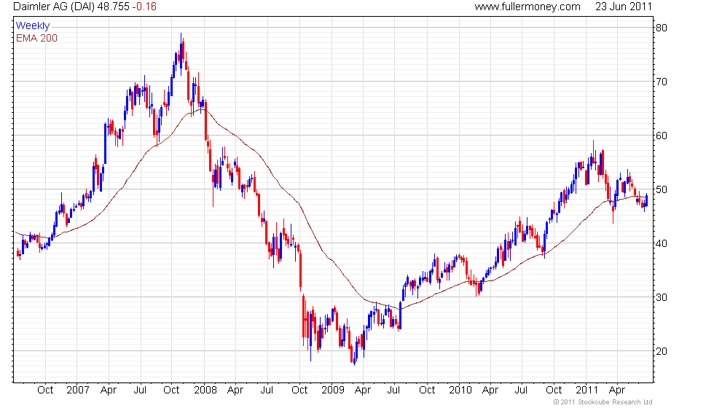Click the 80 price axis label

[x=662, y=28]
